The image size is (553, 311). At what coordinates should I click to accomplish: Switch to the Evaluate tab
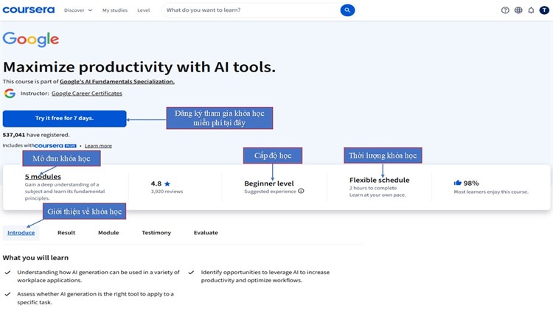pyautogui.click(x=206, y=233)
